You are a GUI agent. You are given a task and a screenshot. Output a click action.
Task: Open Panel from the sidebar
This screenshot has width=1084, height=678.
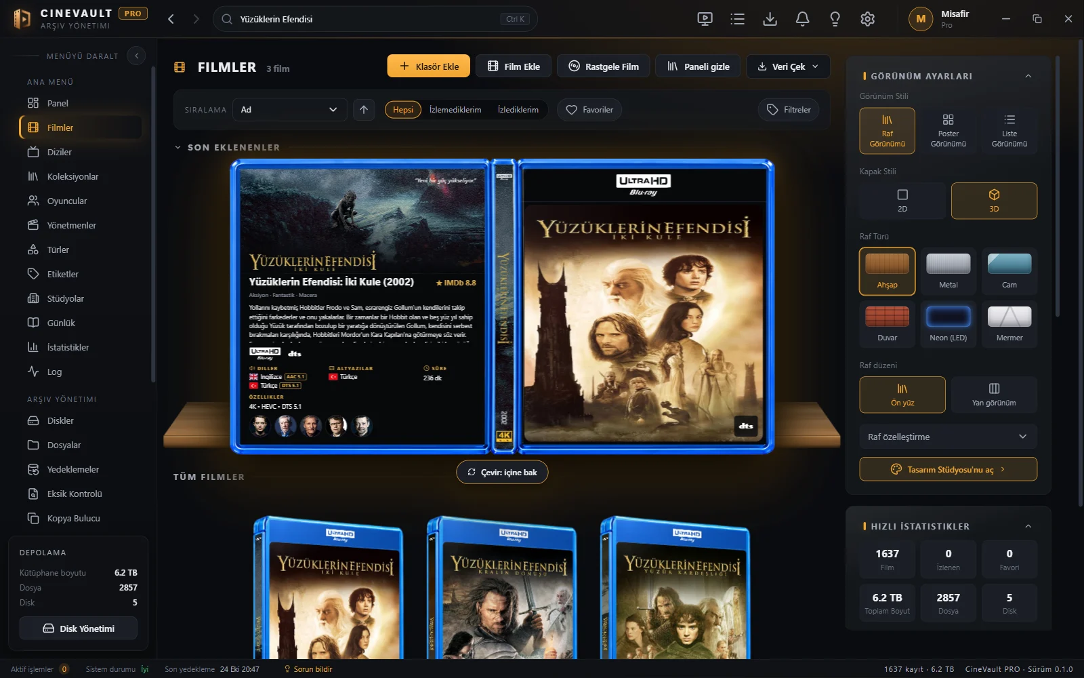click(80, 103)
